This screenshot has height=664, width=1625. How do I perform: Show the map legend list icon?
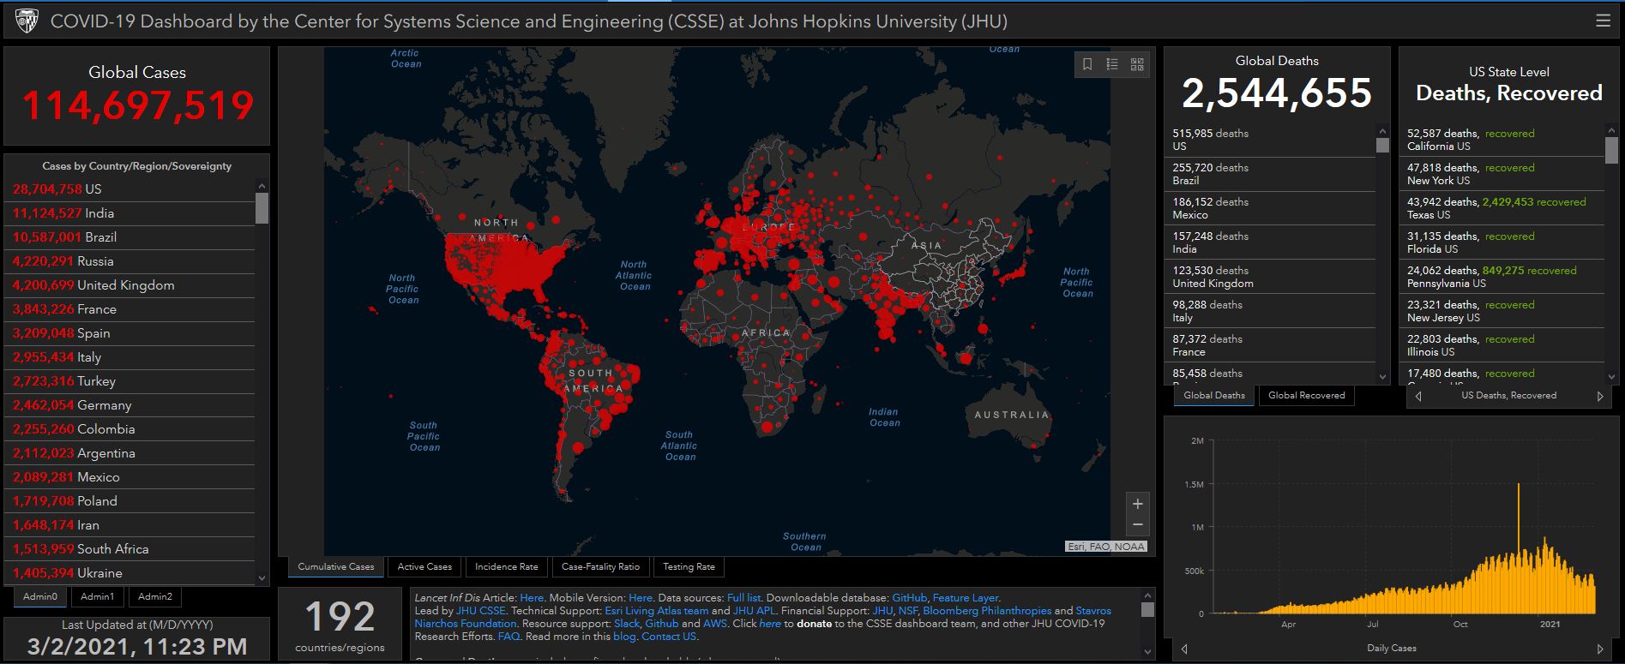click(x=1112, y=64)
